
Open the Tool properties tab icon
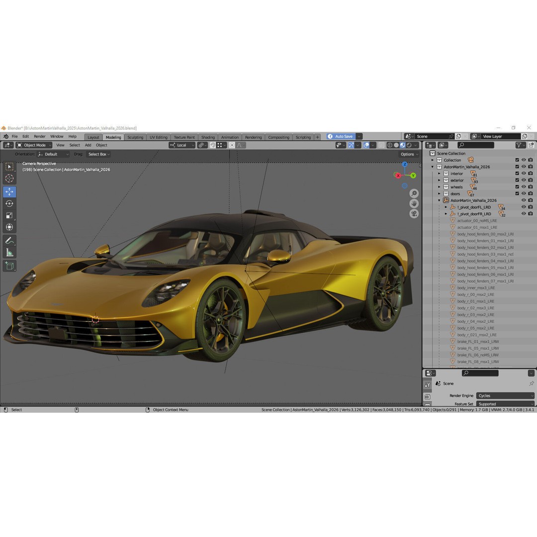click(428, 385)
